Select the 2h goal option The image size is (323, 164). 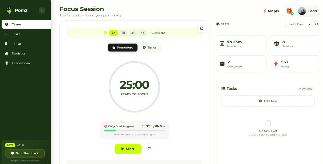[123, 33]
